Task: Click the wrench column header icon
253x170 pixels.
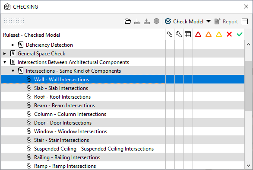Action: pos(179,34)
